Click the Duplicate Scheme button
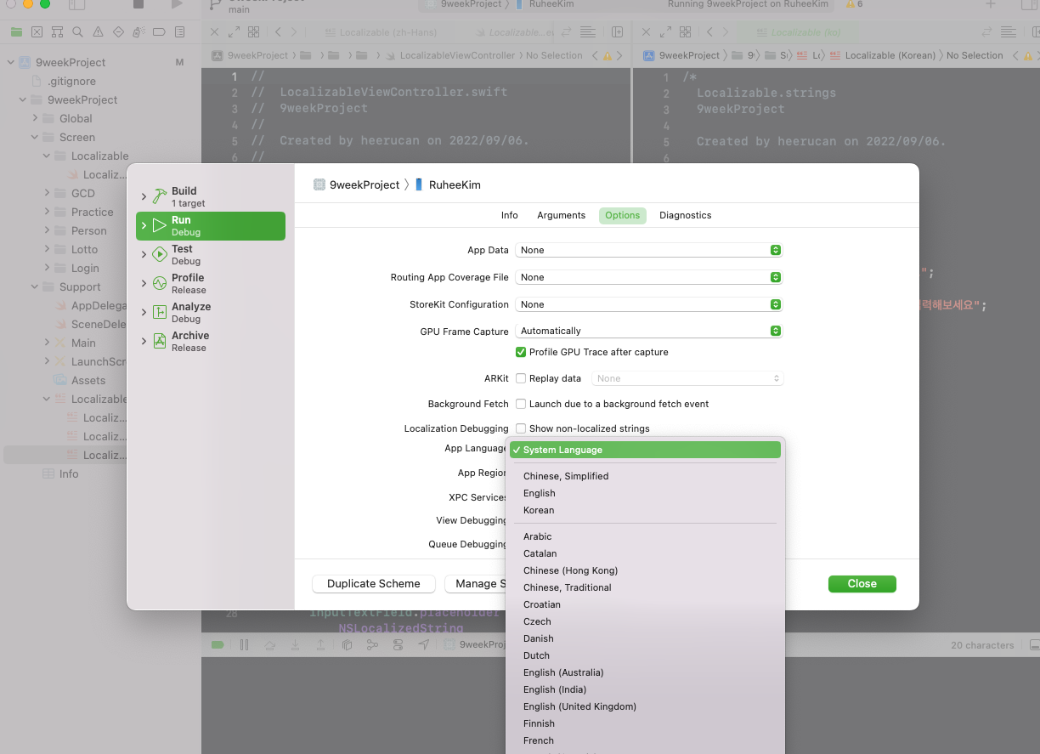Screen dimensions: 1040x754 click(374, 584)
